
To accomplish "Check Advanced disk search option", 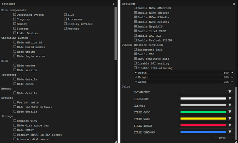I will point(15,139).
